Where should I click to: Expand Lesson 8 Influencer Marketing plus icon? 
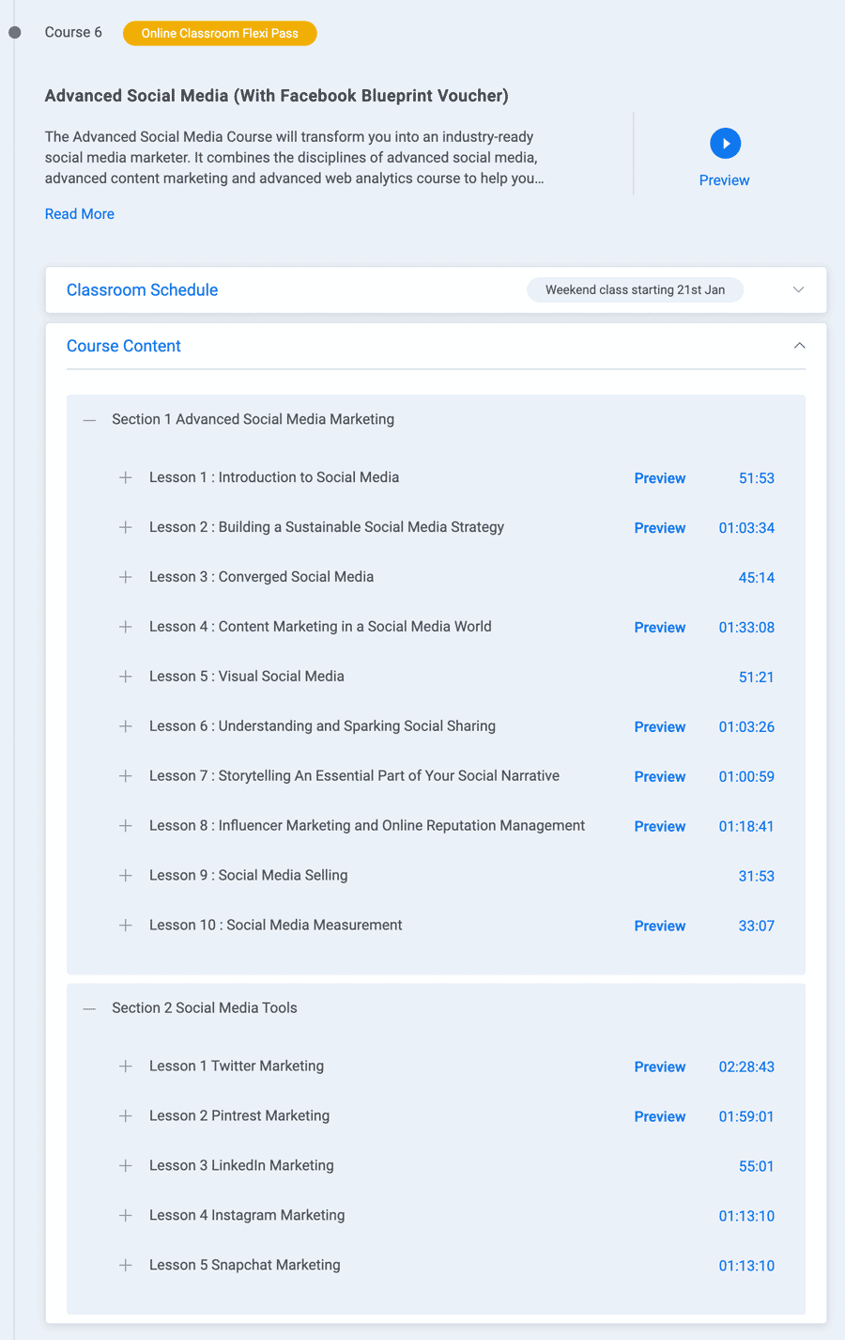125,826
